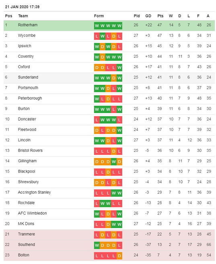Select the Tranmere relegation zone row
Viewport: 216px width, 264px height.
[x=109, y=235]
